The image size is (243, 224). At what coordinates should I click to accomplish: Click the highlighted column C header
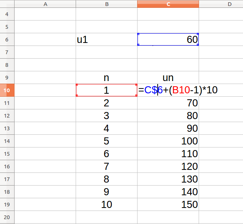click(168, 4)
